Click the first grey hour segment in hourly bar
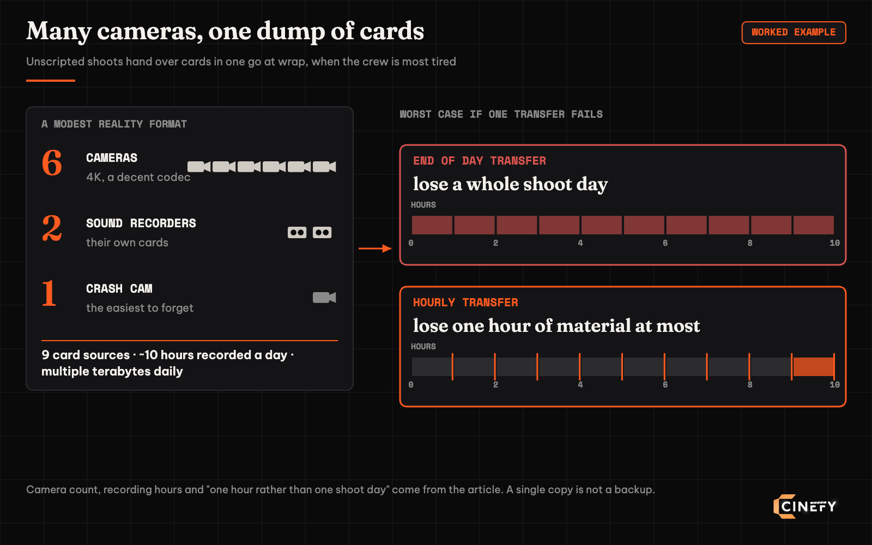Image resolution: width=872 pixels, height=545 pixels. click(x=432, y=367)
